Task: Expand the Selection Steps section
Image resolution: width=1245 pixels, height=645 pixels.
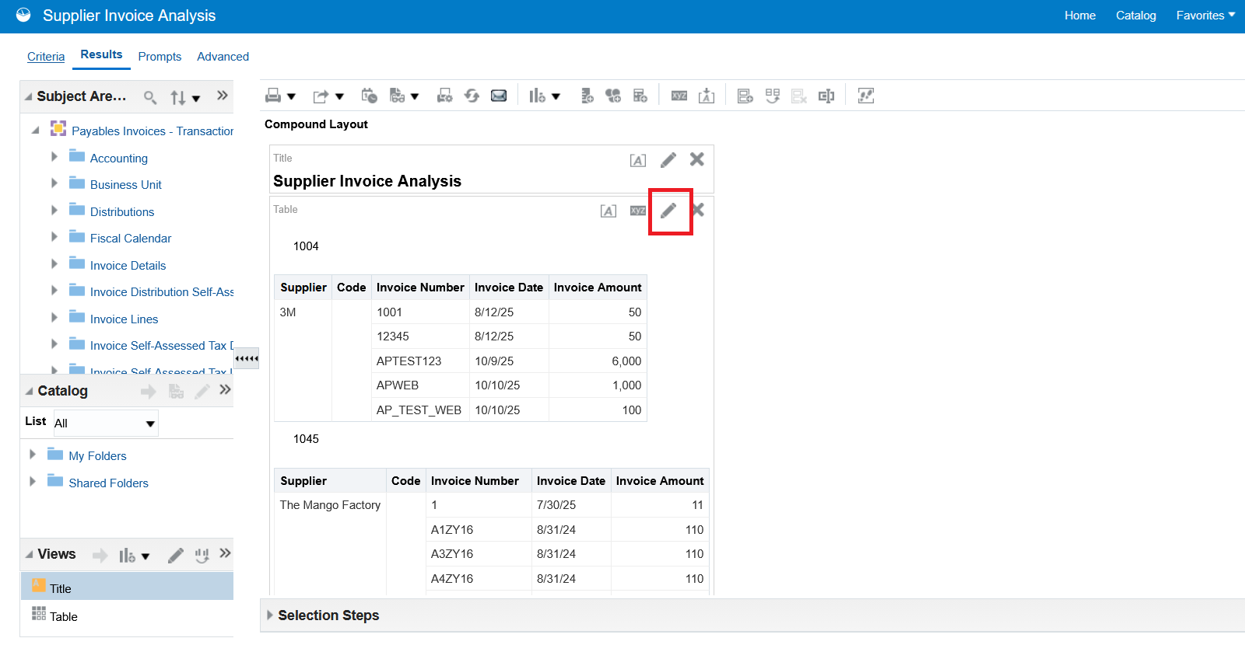Action: (270, 615)
